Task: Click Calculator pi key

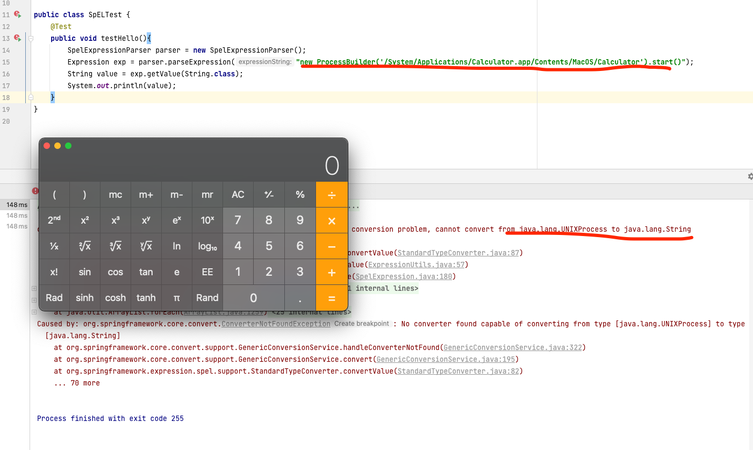Action: pos(177,298)
